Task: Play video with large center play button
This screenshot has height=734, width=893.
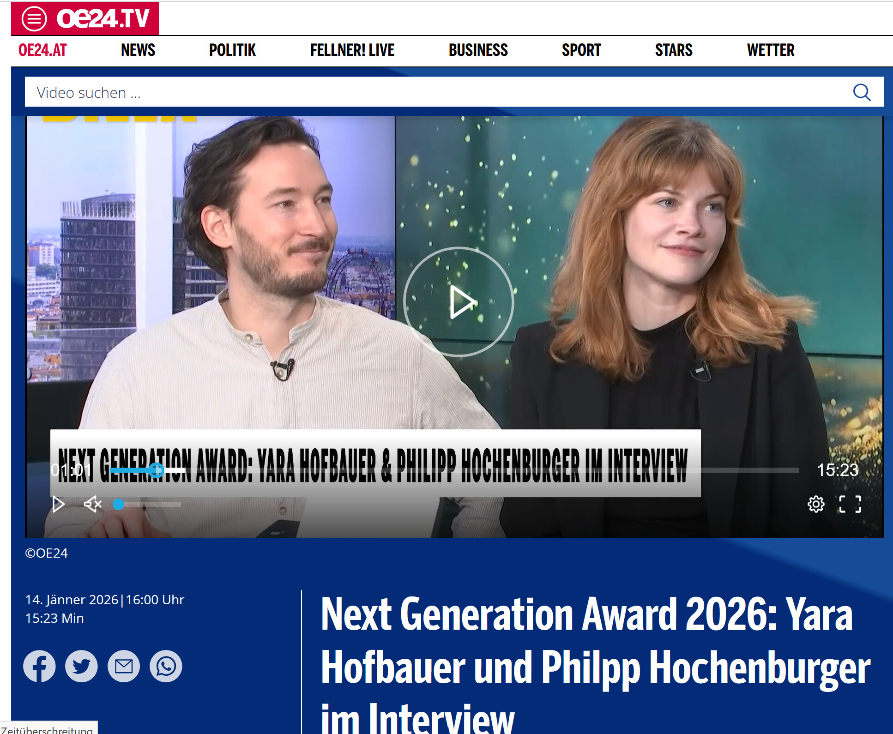Action: [459, 302]
